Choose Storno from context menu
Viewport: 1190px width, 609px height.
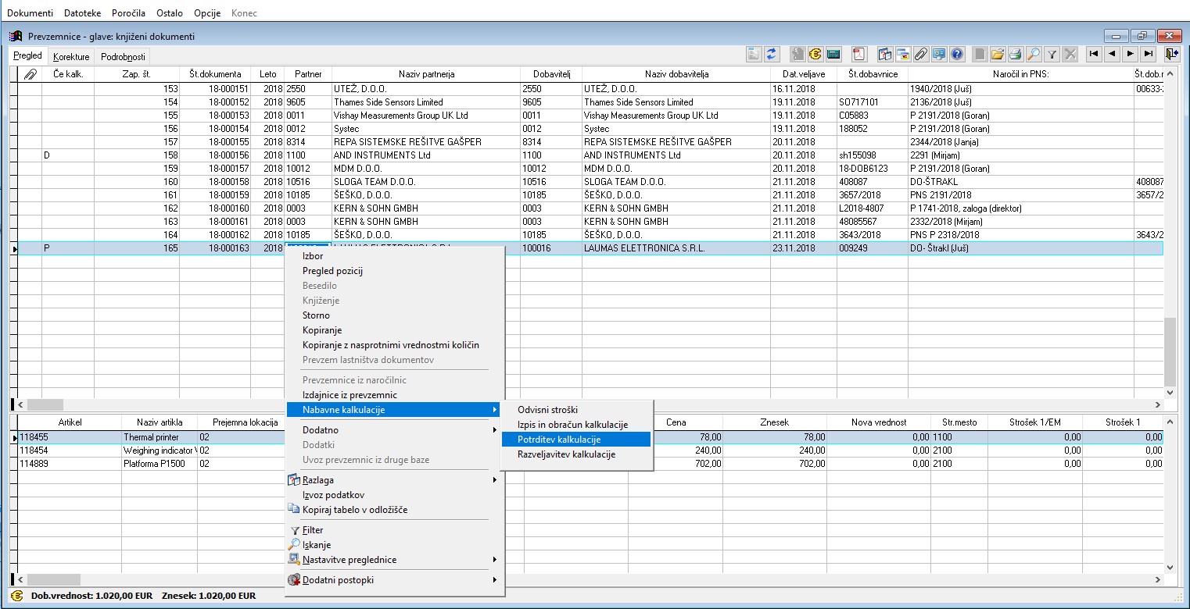tap(393, 315)
